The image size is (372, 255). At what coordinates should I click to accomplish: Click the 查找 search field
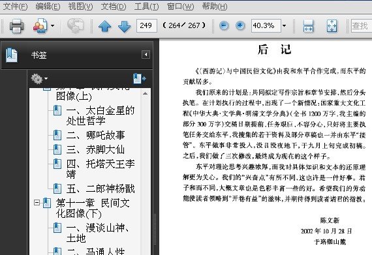[362, 25]
